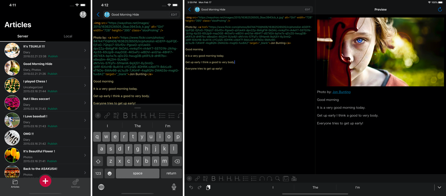Tap the flower icon in phone toolbar
This screenshot has height=196, width=446.
(98, 115)
